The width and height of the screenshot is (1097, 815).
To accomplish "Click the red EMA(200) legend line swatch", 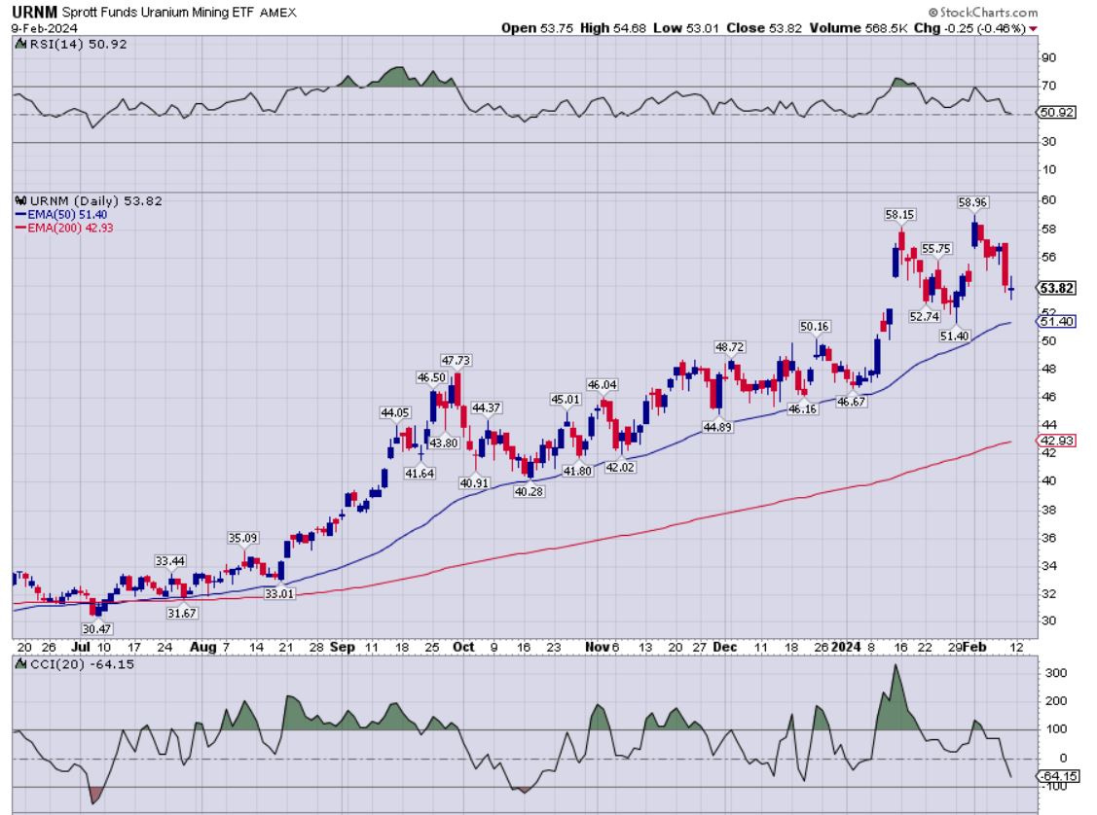I will pos(21,228).
